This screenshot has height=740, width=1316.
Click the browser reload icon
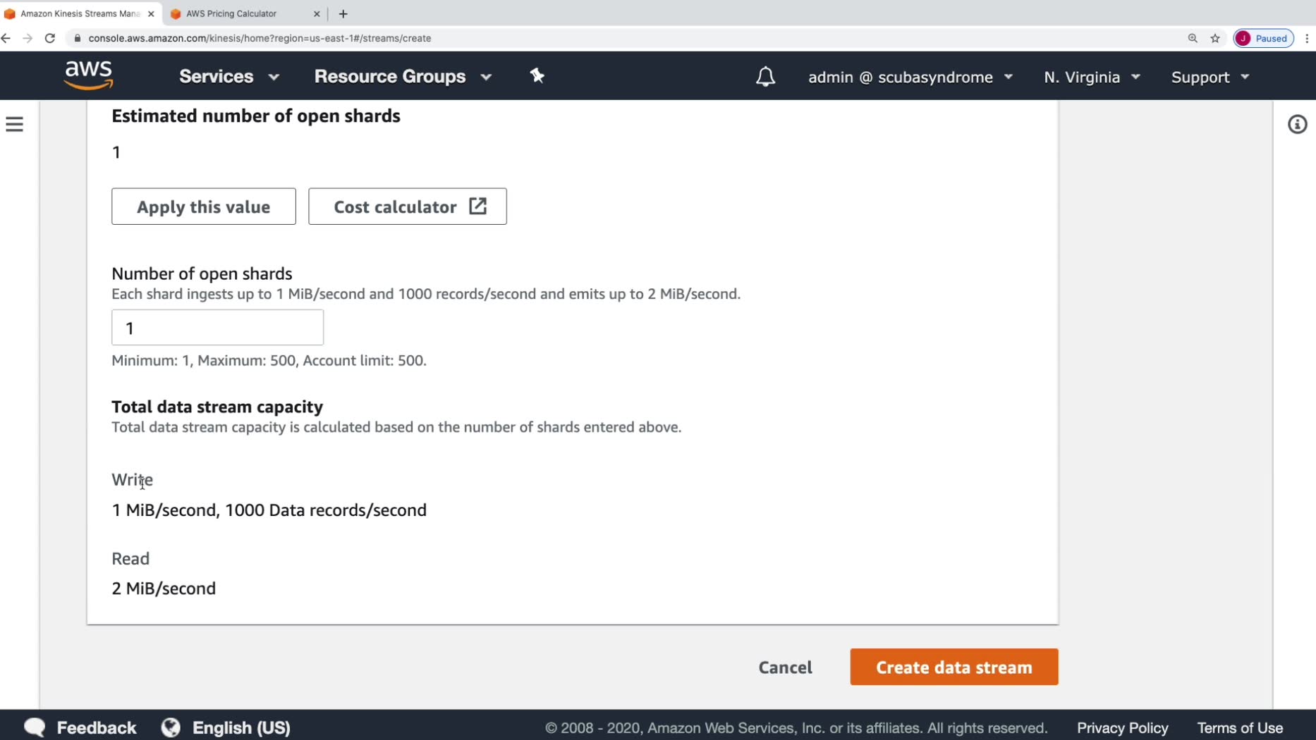point(50,38)
